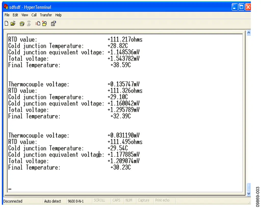This screenshot has width=261, height=209.
Task: Click the value +1.148536mV
Action: click(123, 52)
